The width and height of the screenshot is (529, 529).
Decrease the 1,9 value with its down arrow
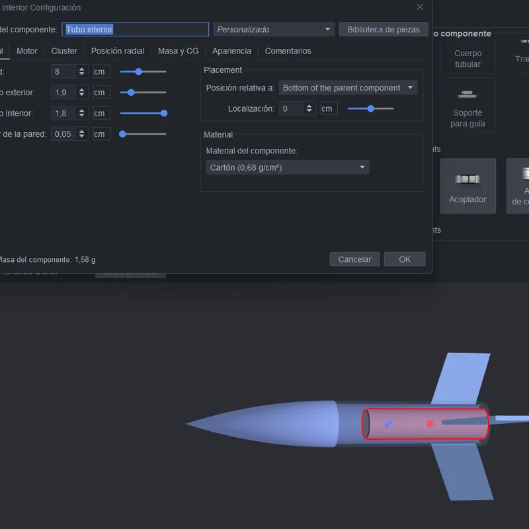click(x=81, y=95)
